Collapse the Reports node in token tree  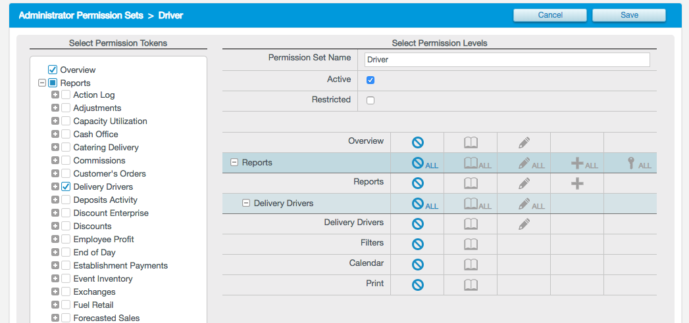(42, 83)
